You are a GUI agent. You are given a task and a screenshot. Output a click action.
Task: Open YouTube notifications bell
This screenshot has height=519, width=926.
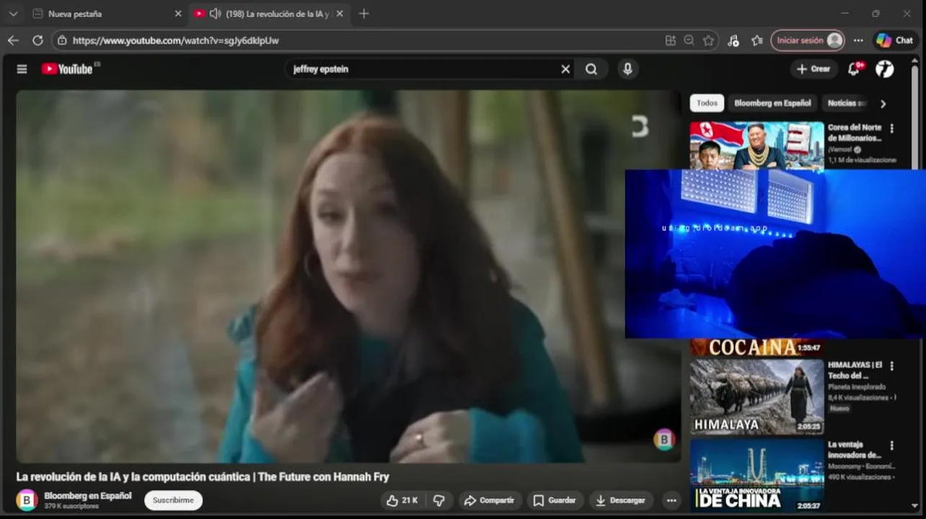[x=854, y=69]
